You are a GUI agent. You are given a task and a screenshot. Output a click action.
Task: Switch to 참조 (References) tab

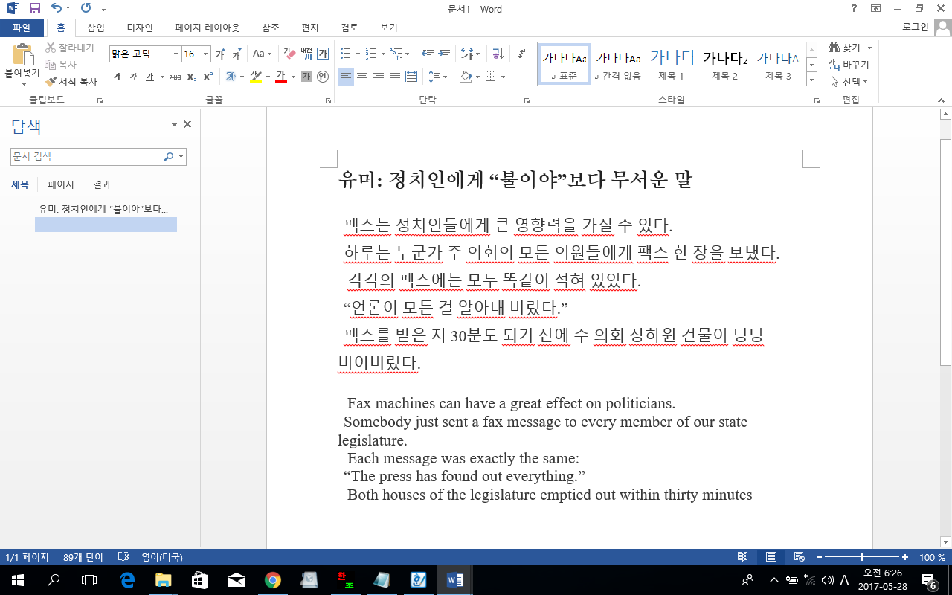coord(271,28)
